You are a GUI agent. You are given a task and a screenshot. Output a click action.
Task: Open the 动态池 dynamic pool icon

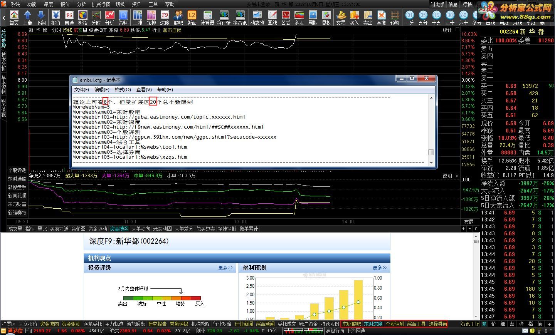[x=257, y=18]
